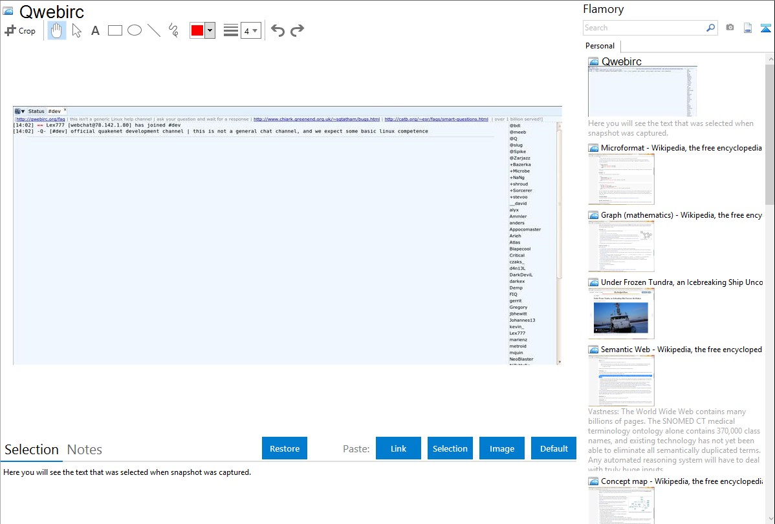Click the Status tab in the IRC screenshot

coord(36,111)
